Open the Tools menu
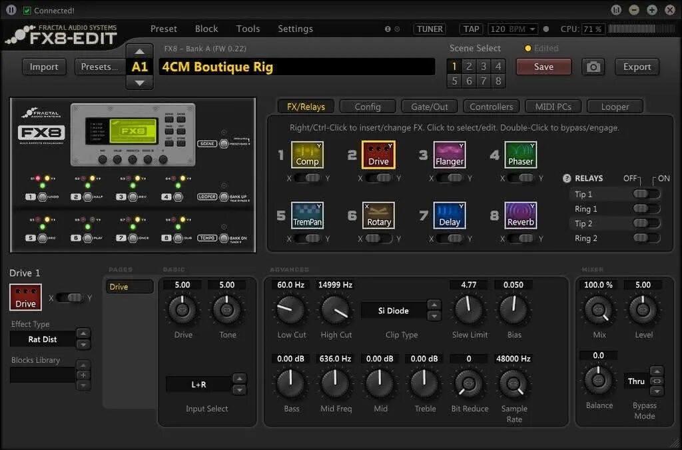 (248, 29)
